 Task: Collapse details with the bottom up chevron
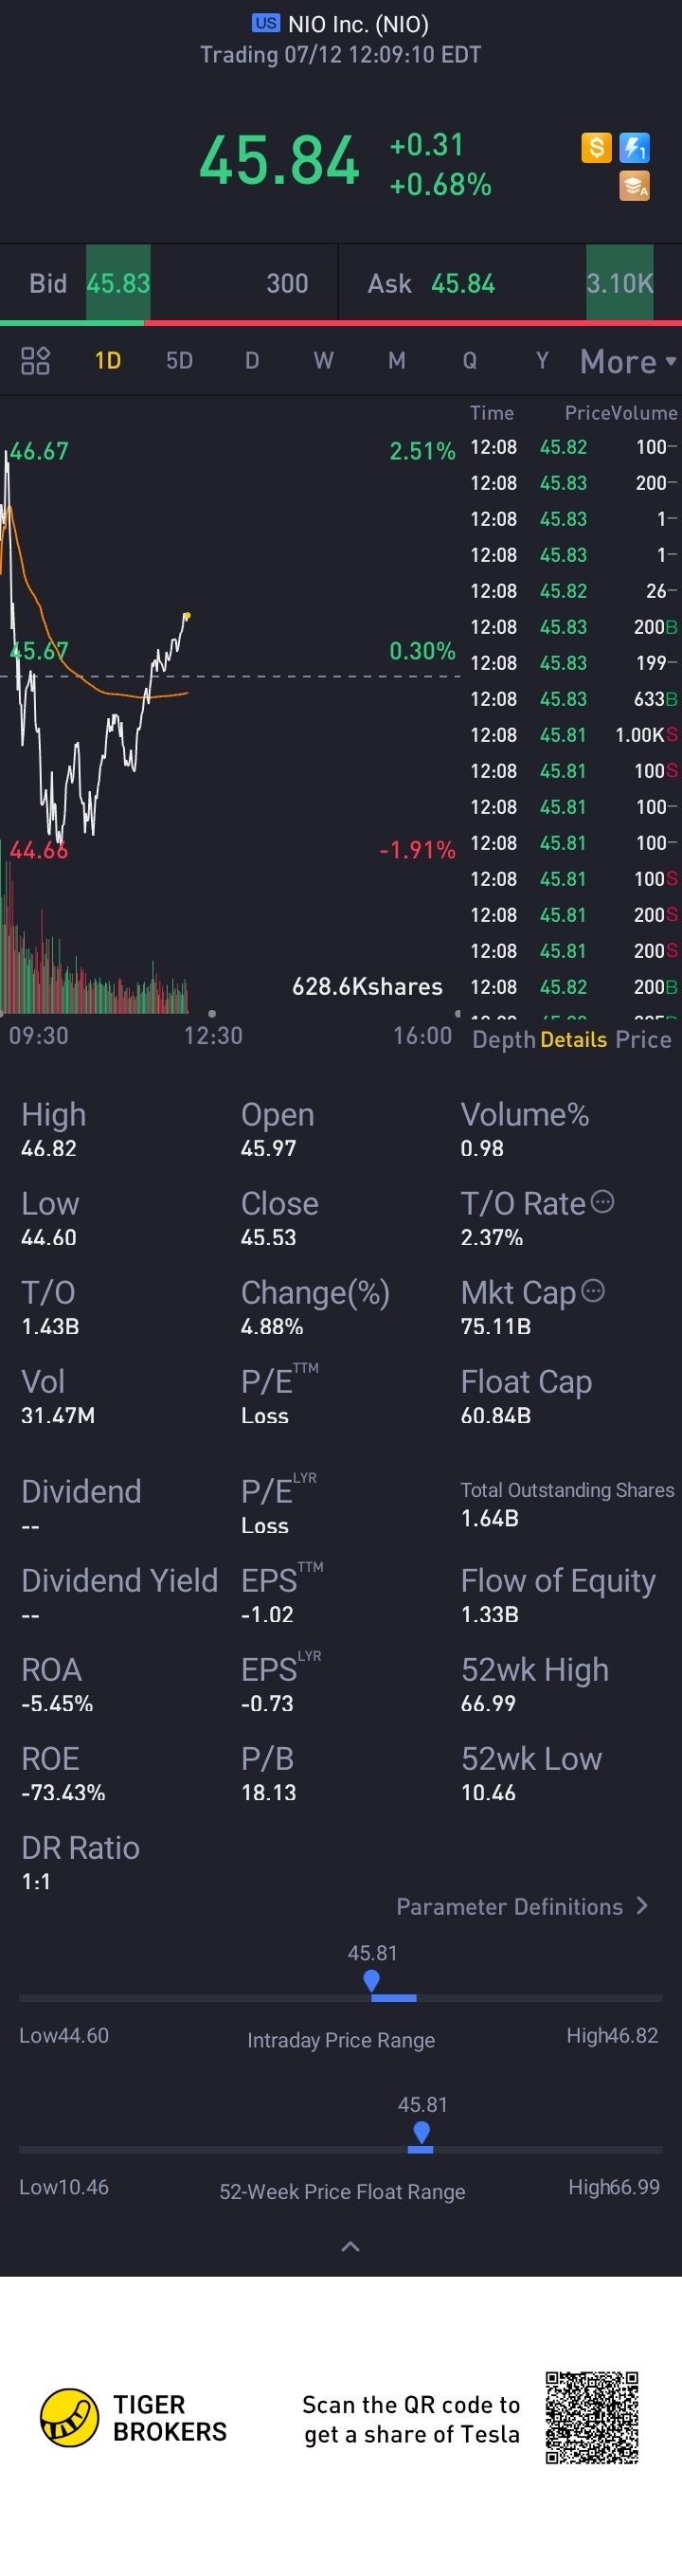pyautogui.click(x=350, y=2246)
